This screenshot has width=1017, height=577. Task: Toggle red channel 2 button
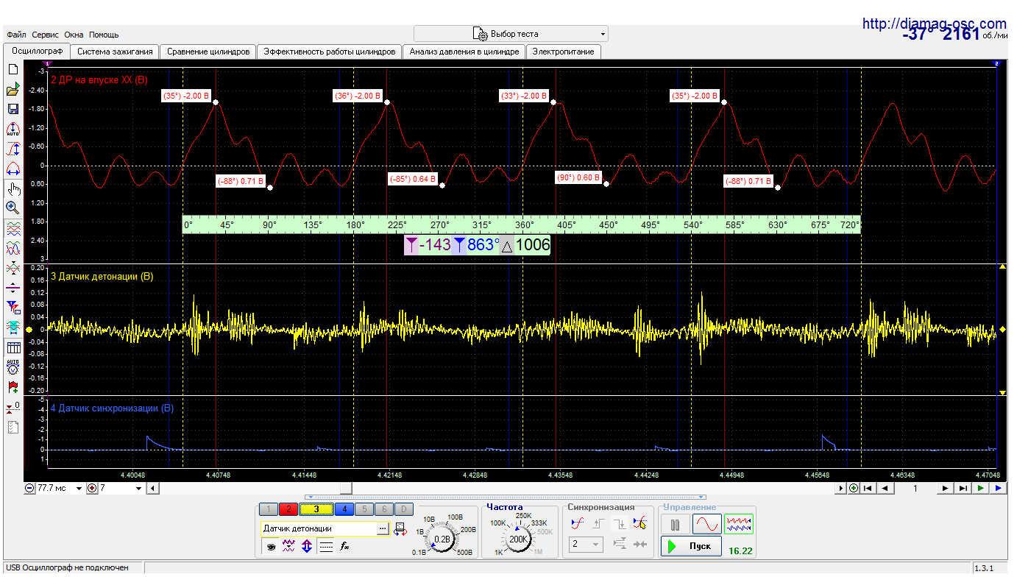coord(288,509)
